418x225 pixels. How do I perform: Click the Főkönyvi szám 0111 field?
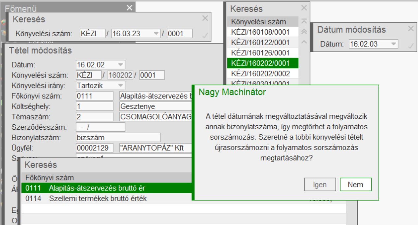tap(95, 96)
